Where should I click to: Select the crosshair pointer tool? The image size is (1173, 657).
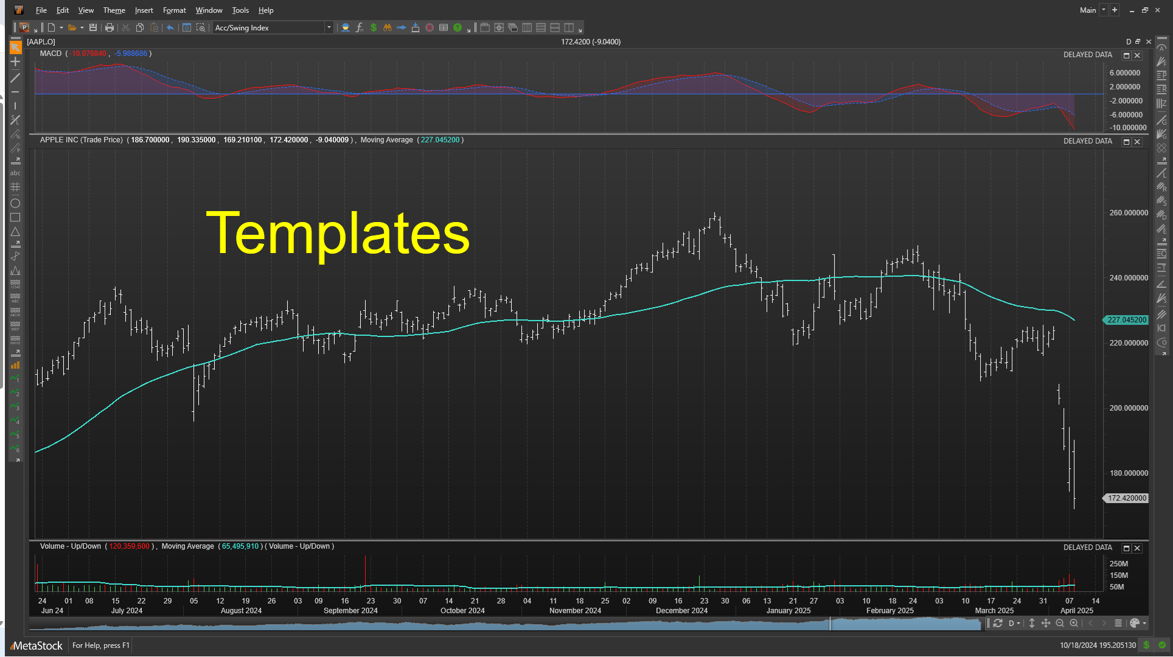pyautogui.click(x=15, y=61)
